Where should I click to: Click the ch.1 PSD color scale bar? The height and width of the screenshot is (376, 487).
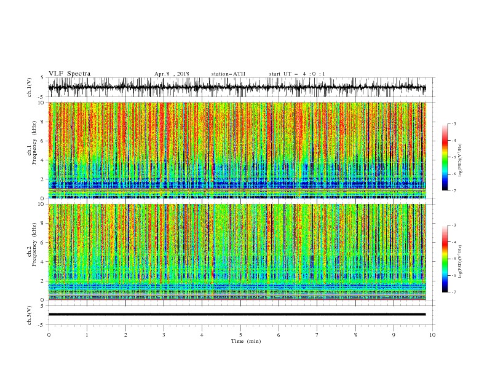(445, 157)
